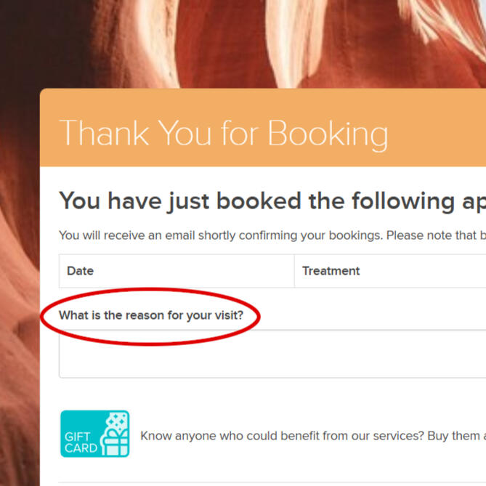486x486 pixels.
Task: Click the sparkles above the gift box icon
Action: [117, 421]
